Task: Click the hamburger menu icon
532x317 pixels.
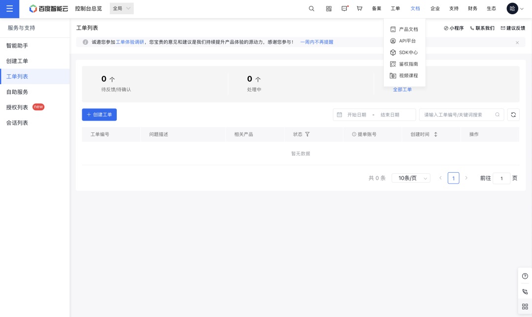Action: (9, 9)
